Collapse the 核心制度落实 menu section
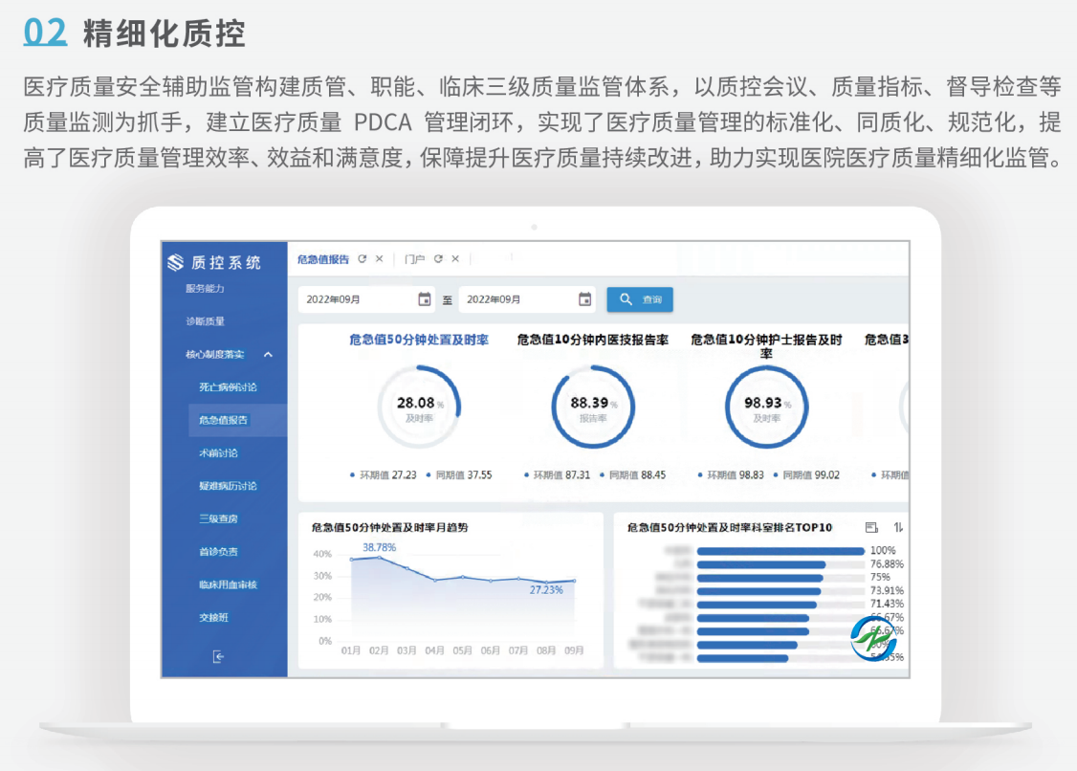This screenshot has height=771, width=1077. click(x=268, y=355)
